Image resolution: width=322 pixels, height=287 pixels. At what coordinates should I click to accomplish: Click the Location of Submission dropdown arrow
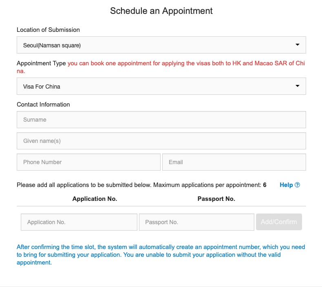[x=297, y=45]
